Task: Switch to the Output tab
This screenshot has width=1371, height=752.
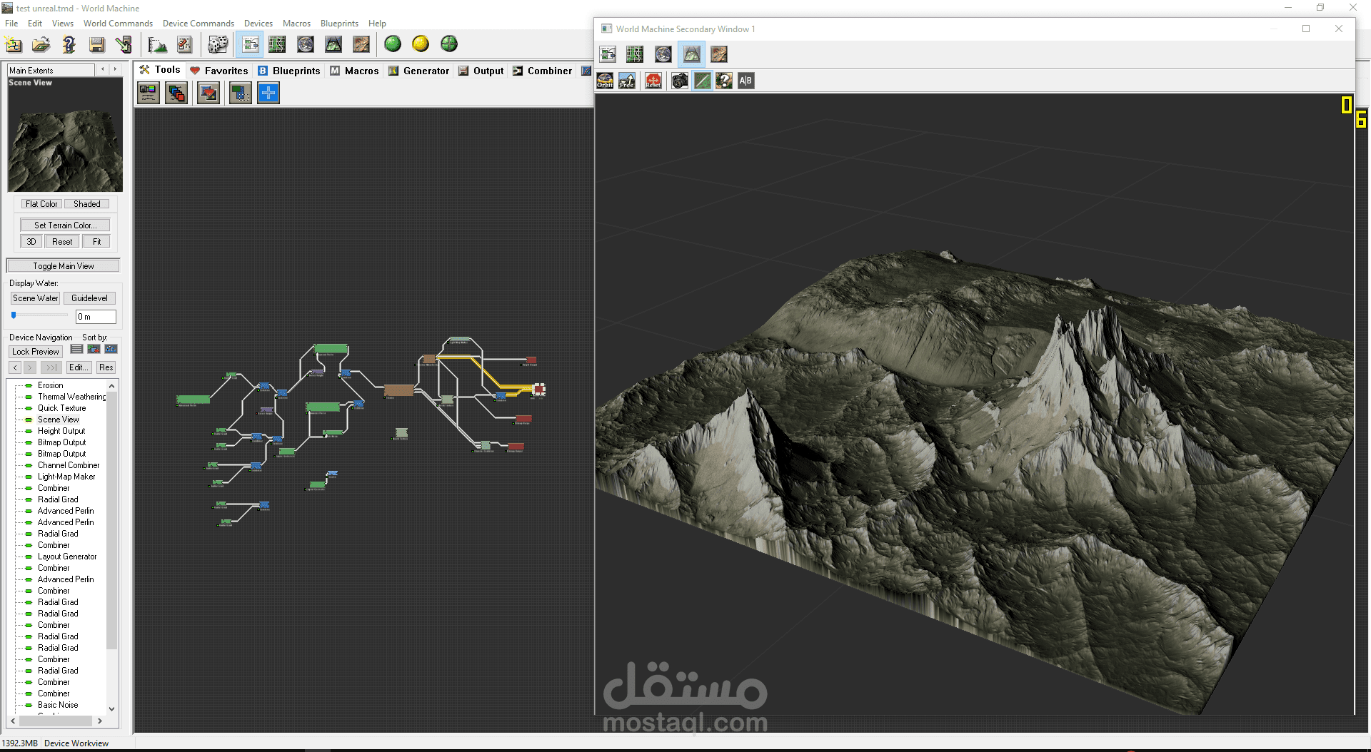Action: [x=481, y=71]
